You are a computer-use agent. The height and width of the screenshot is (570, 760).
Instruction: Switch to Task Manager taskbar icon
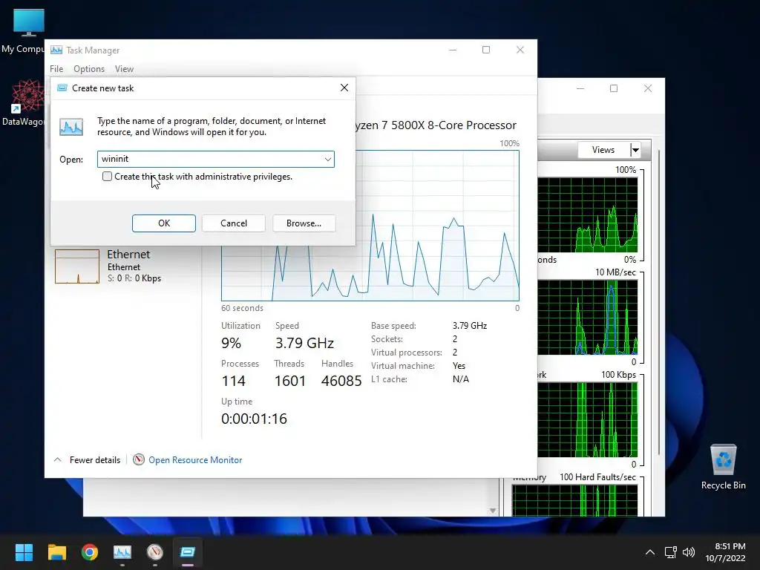pos(122,552)
